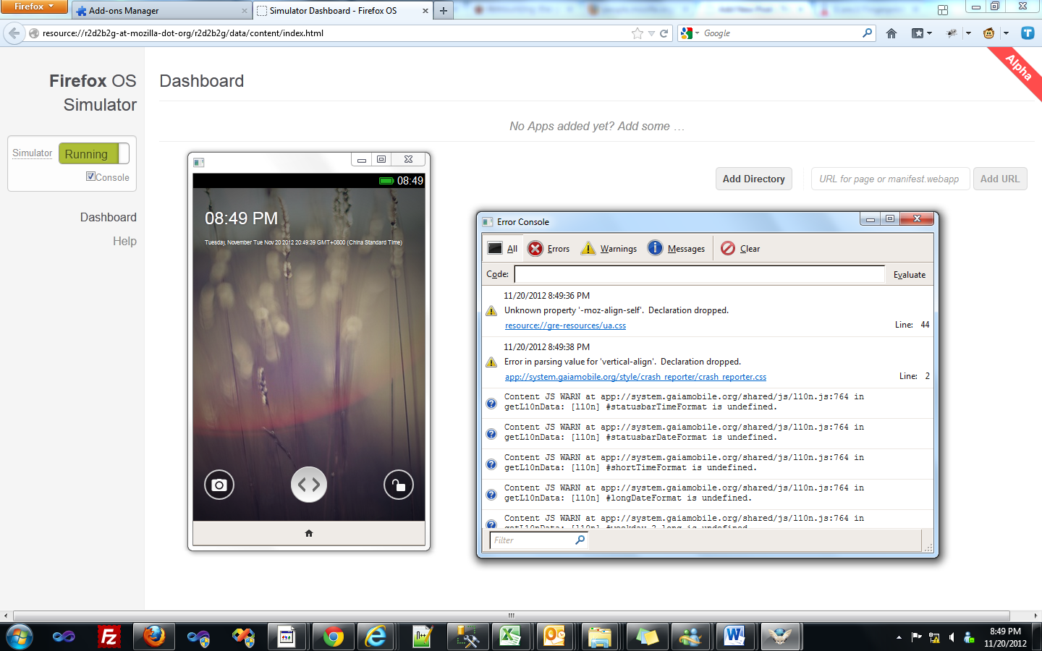Show hidden system tray icons arrow
This screenshot has width=1042, height=651.
pos(899,637)
